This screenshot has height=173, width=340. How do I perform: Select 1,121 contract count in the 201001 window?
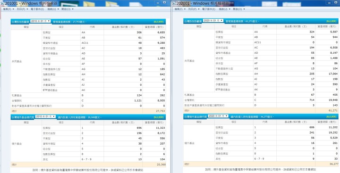tap(138, 100)
